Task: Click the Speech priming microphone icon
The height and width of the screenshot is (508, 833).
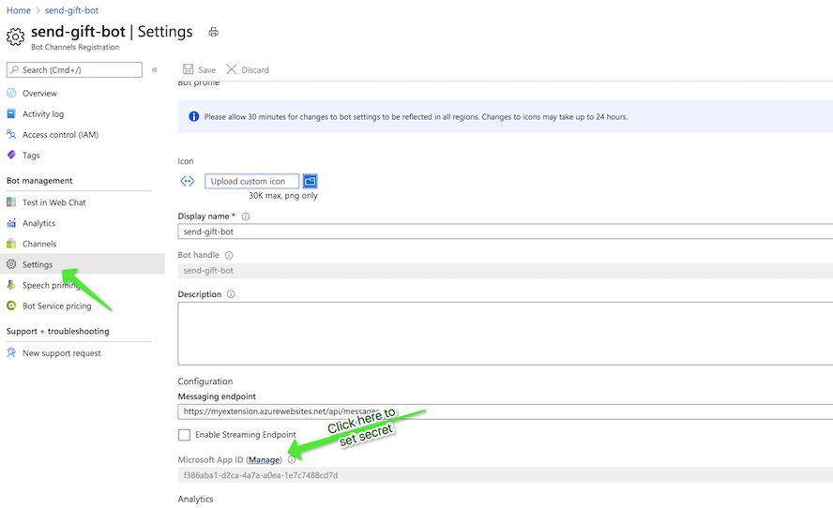Action: 11,285
